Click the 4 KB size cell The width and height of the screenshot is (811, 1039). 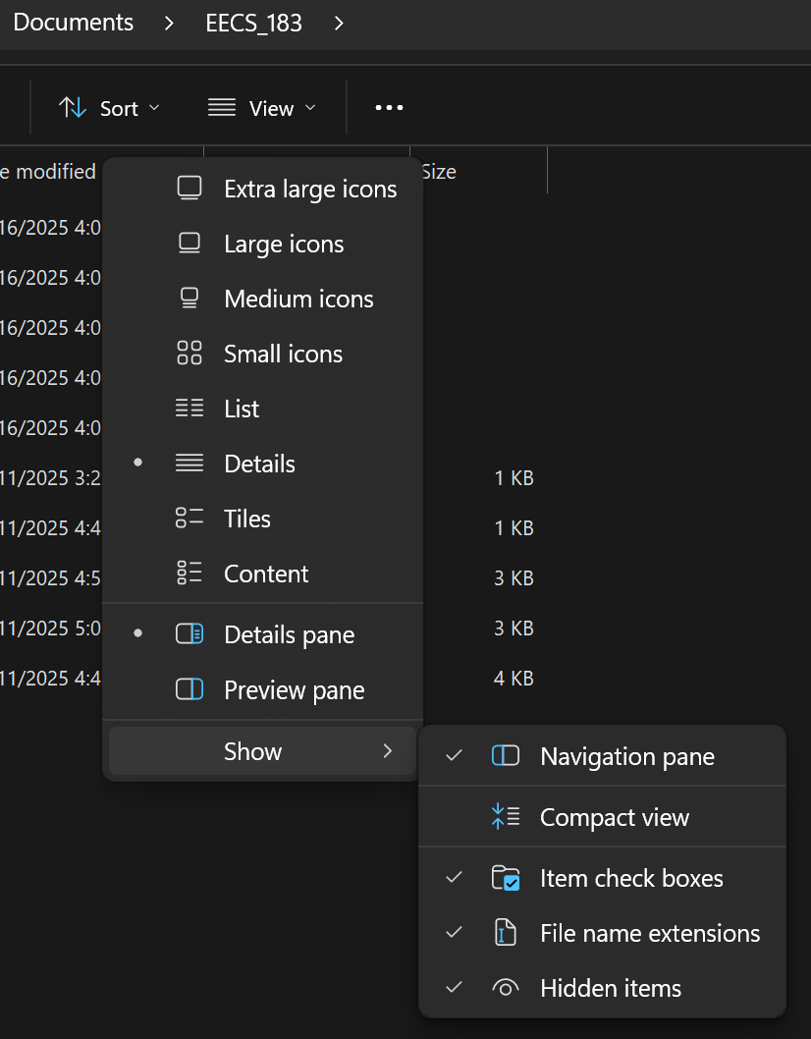[514, 678]
